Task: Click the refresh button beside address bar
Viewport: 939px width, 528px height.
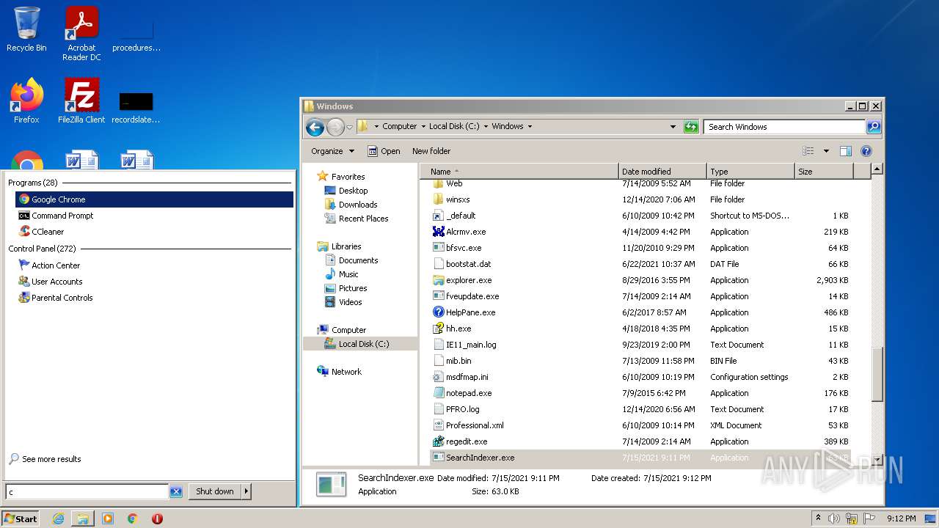Action: point(691,127)
